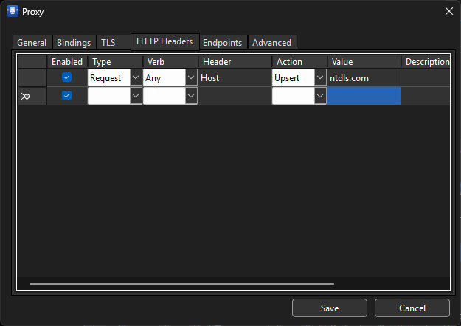Screen dimensions: 461x326
Task: Close the Proxy dialog window
Action: pos(448,12)
